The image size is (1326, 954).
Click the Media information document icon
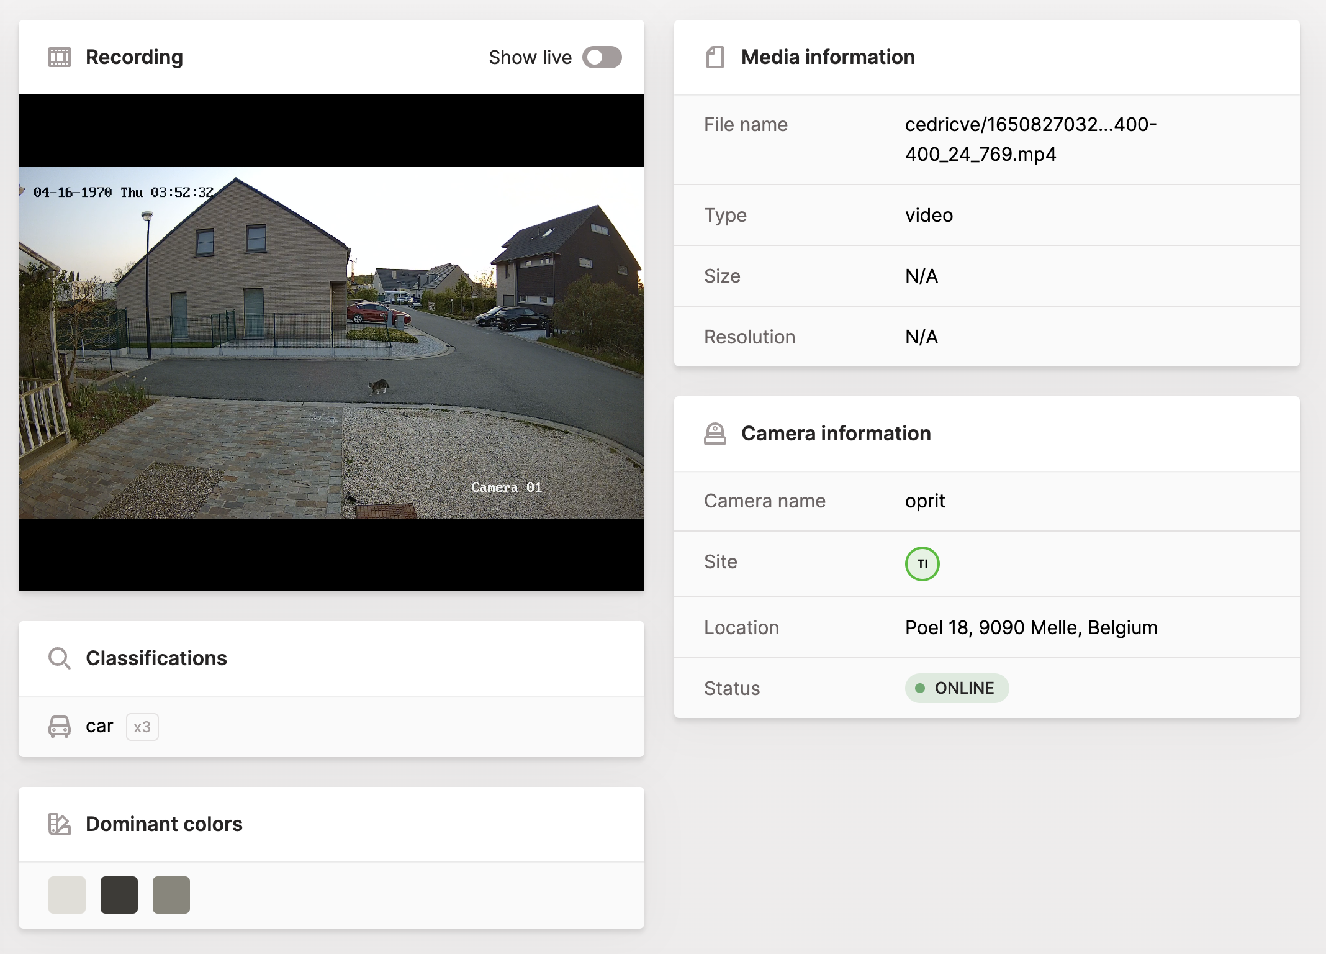coord(716,57)
